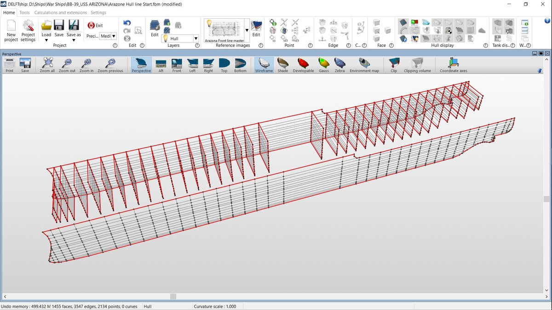Viewport: 552px width, 310px height.
Task: Open the Hull layer dropdown
Action: 196,39
